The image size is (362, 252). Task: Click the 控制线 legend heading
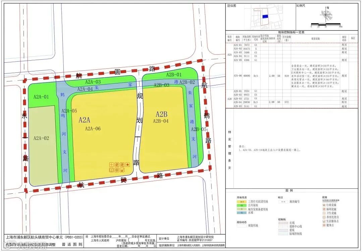(x=282, y=220)
